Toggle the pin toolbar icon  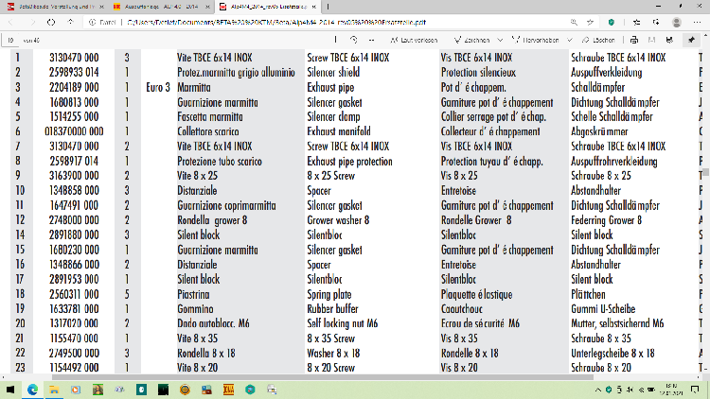coord(692,40)
